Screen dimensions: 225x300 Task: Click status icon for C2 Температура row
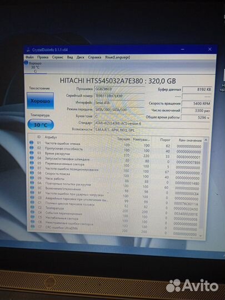click(x=33, y=207)
